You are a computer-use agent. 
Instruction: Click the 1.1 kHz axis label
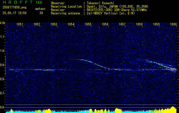2,37
